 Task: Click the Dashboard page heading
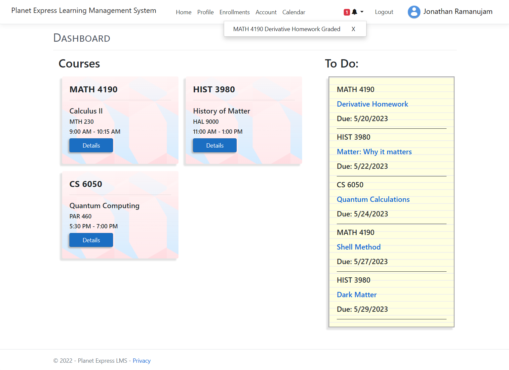click(x=82, y=38)
